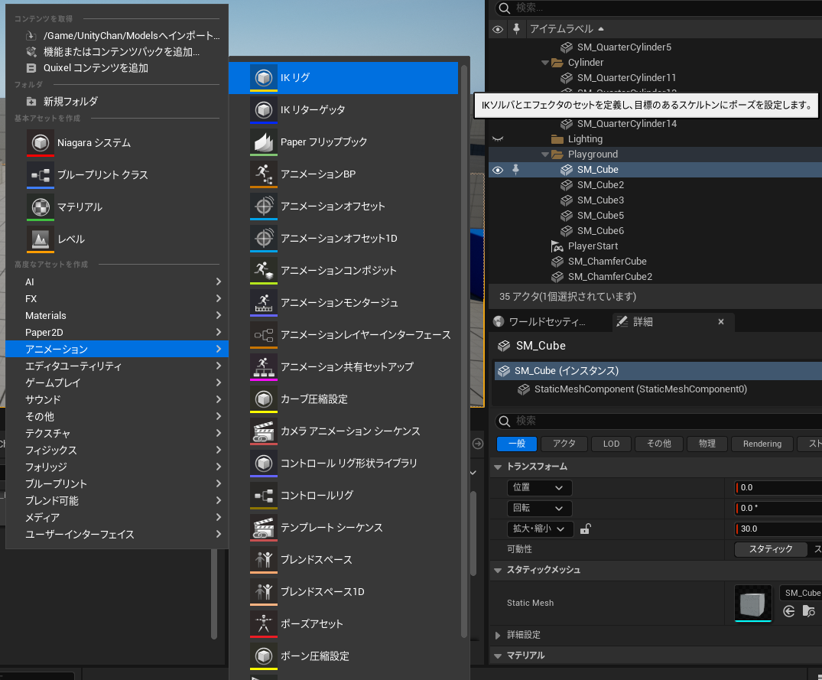
Task: Collapse the スタティックメッシュ section
Action: pos(498,570)
